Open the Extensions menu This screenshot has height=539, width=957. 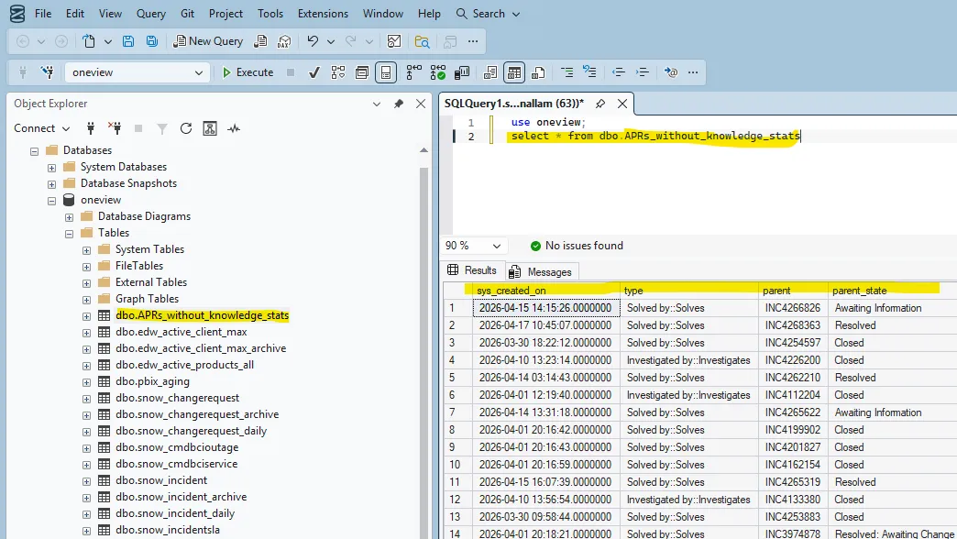[323, 14]
